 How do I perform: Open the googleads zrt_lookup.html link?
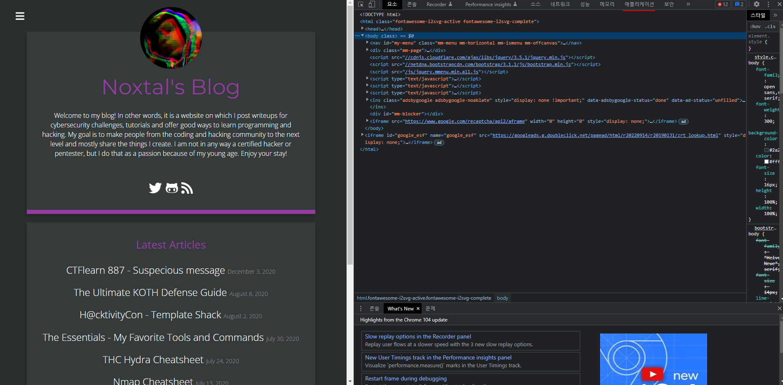605,135
